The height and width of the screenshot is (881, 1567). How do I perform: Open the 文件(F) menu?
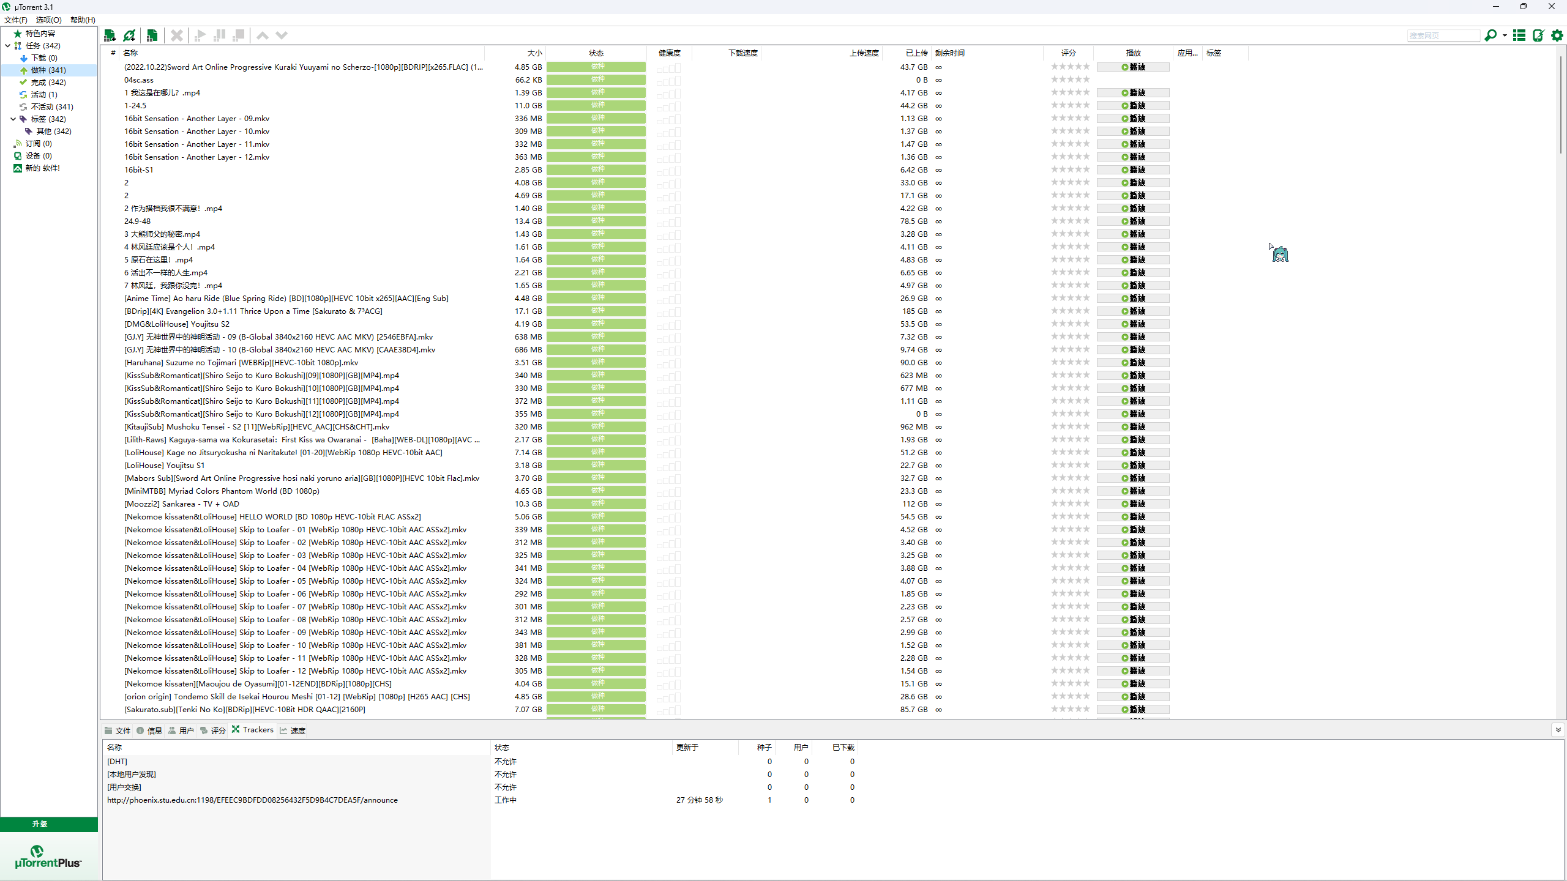click(15, 20)
